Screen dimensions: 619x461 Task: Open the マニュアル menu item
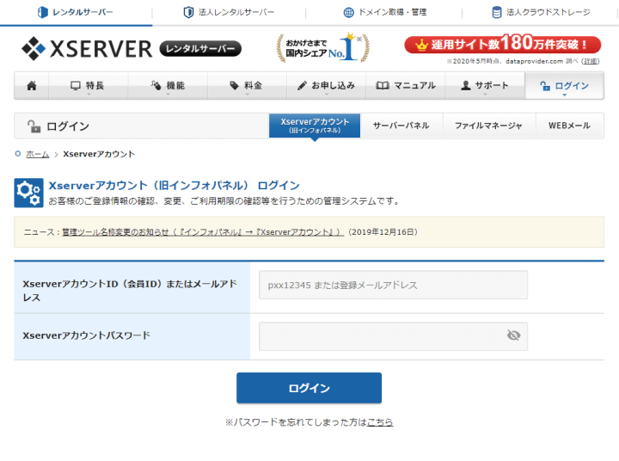coord(406,85)
